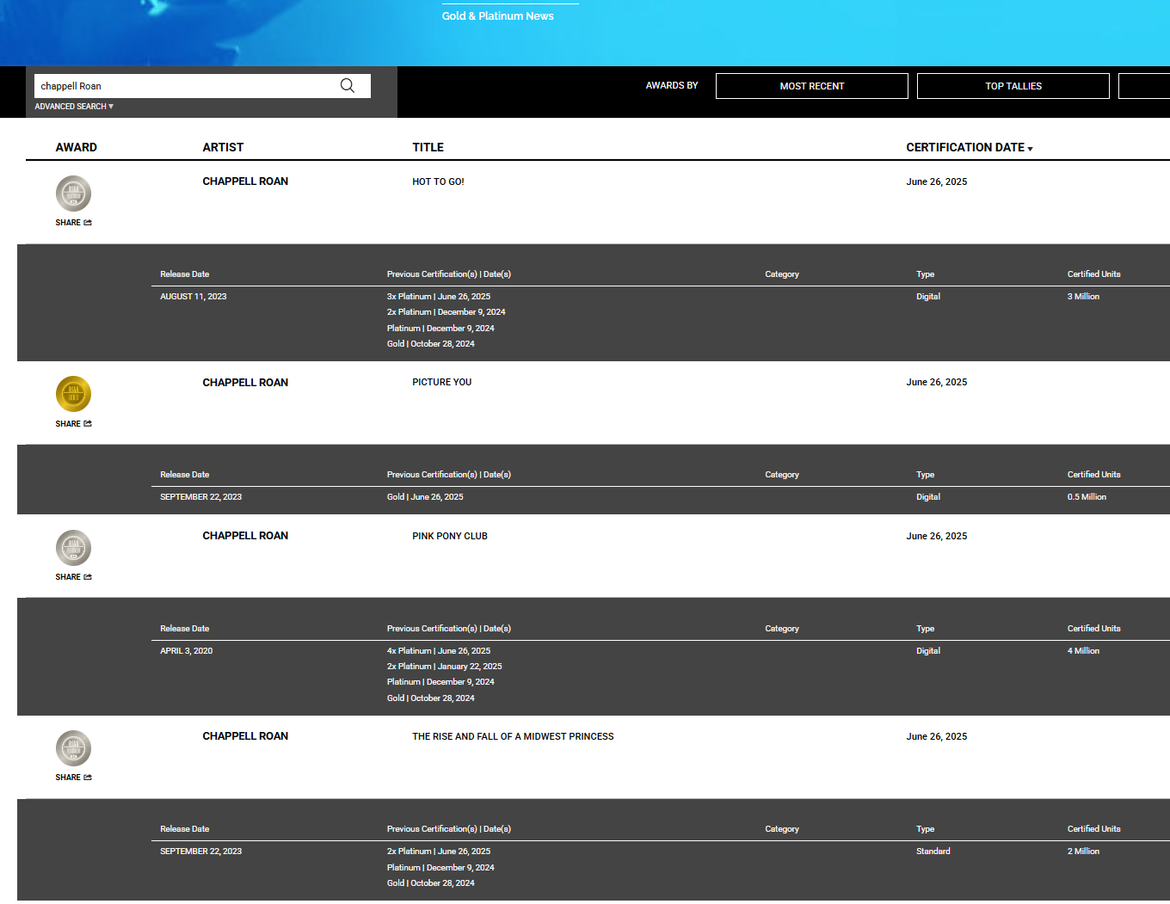The height and width of the screenshot is (904, 1170).
Task: Click the 2 Million certified units value
Action: point(1083,852)
